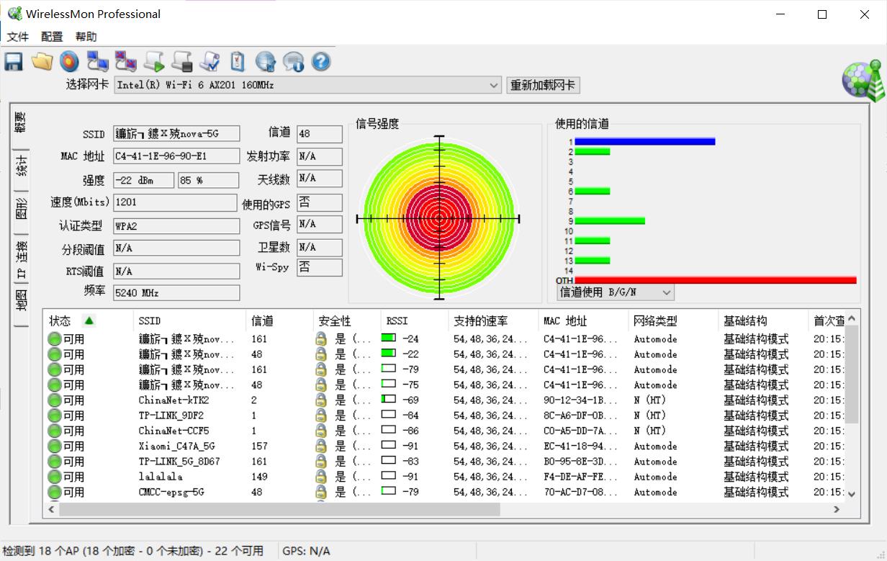This screenshot has width=887, height=561.
Task: Start logging with the green play icon
Action: coord(154,62)
